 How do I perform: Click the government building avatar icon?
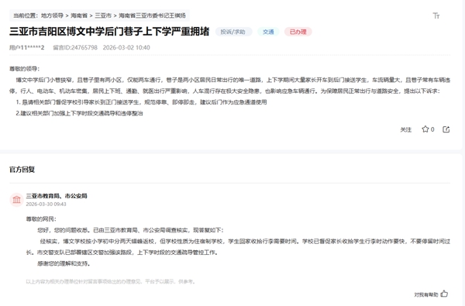(x=16, y=200)
